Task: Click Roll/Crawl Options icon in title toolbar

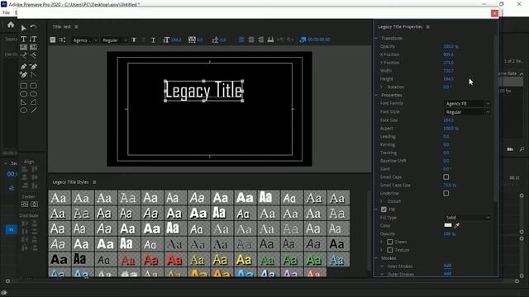Action: (x=63, y=40)
